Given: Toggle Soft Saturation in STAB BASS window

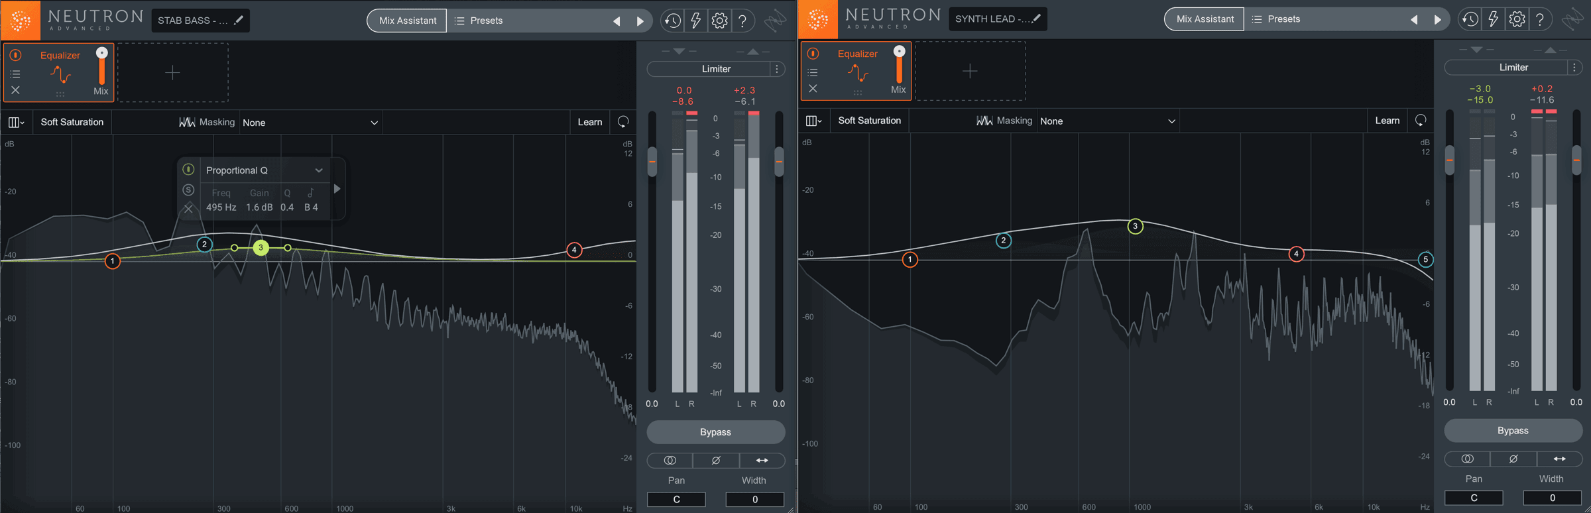Looking at the screenshot, I should (72, 122).
